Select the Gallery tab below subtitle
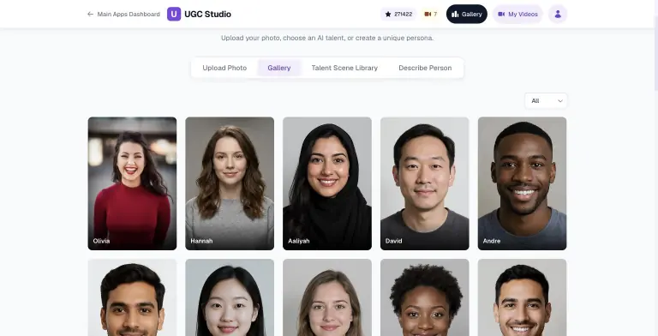The height and width of the screenshot is (336, 658). (279, 68)
